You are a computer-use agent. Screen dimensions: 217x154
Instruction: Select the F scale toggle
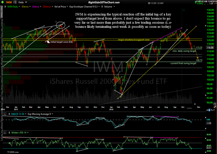point(214,110)
